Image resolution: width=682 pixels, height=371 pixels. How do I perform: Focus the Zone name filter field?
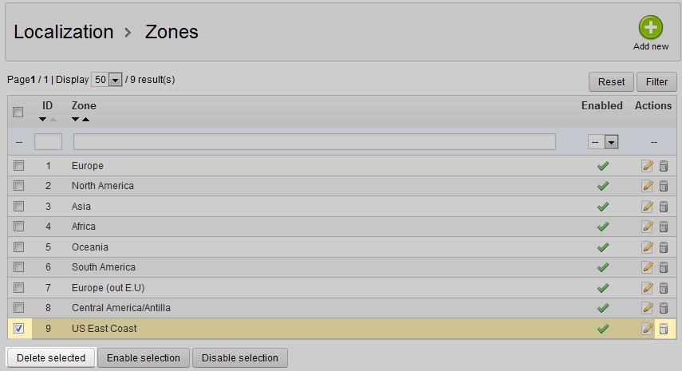click(x=314, y=141)
